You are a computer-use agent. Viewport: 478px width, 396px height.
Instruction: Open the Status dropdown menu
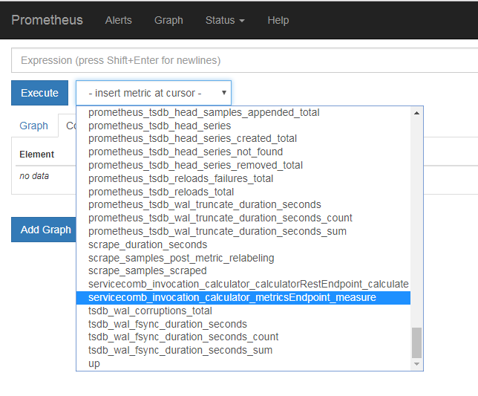[225, 21]
